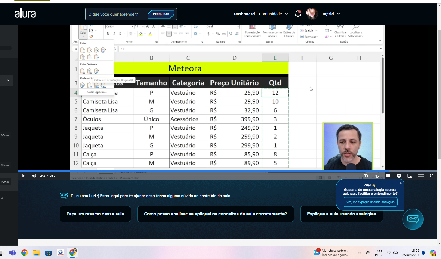441x259 pixels.
Task: Click the Borders icon in Fonte group
Action: pyautogui.click(x=130, y=34)
